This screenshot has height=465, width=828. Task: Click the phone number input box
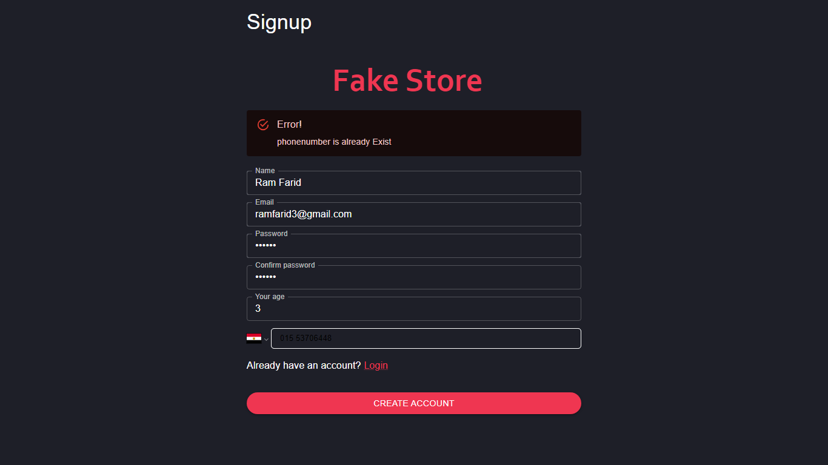pyautogui.click(x=426, y=338)
